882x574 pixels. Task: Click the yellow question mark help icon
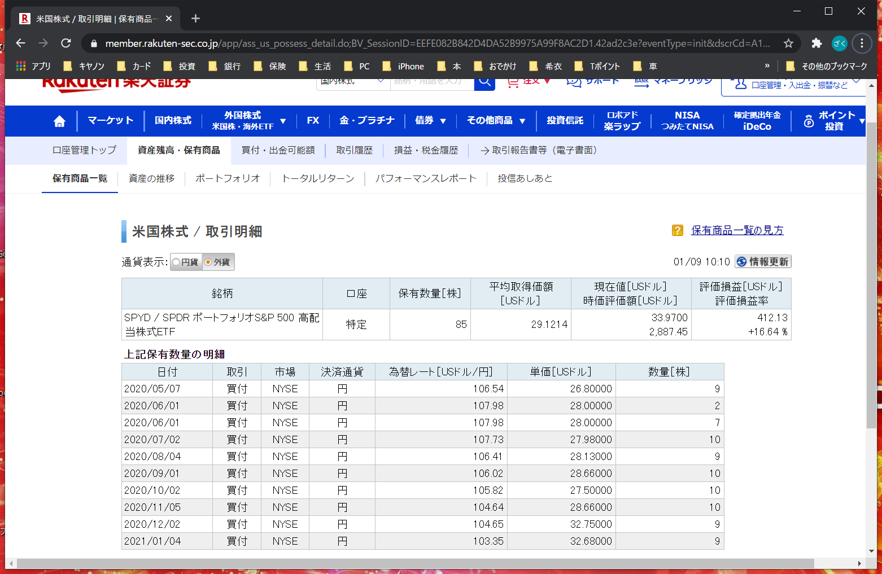678,230
